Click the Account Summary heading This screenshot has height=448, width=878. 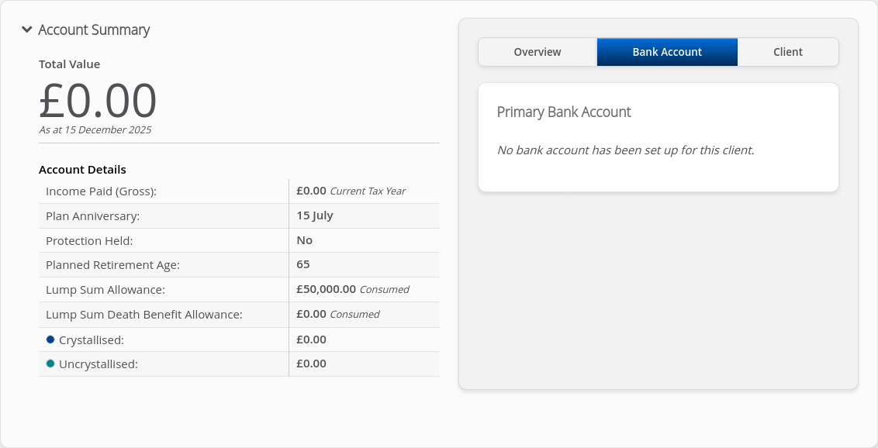tap(94, 29)
